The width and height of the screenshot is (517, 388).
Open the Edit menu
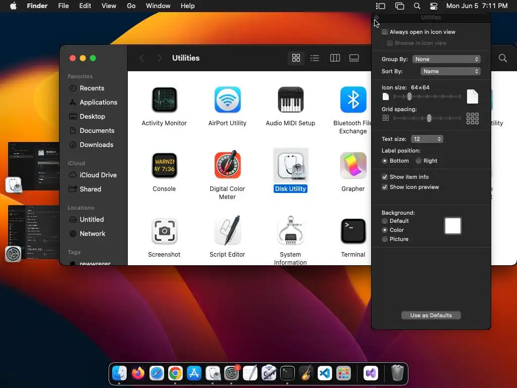click(85, 6)
